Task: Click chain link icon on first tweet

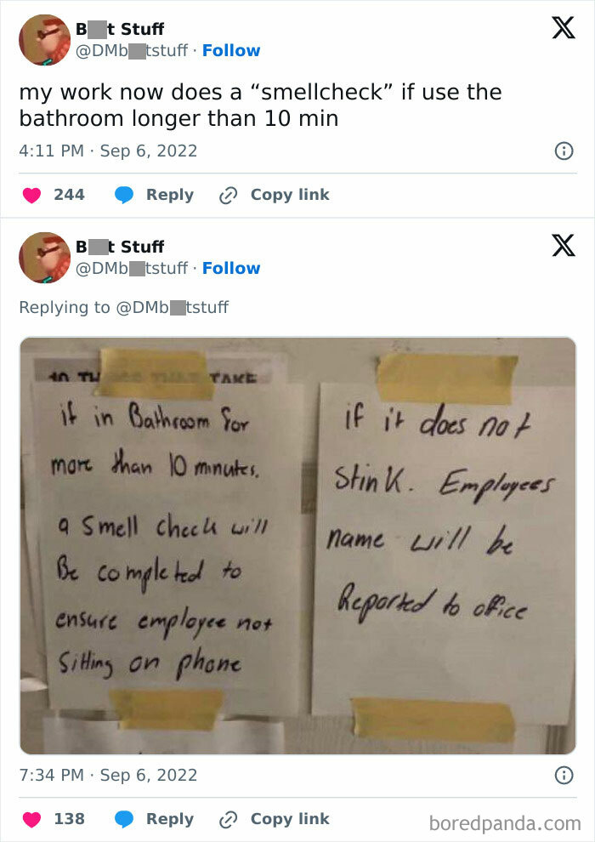Action: point(228,196)
